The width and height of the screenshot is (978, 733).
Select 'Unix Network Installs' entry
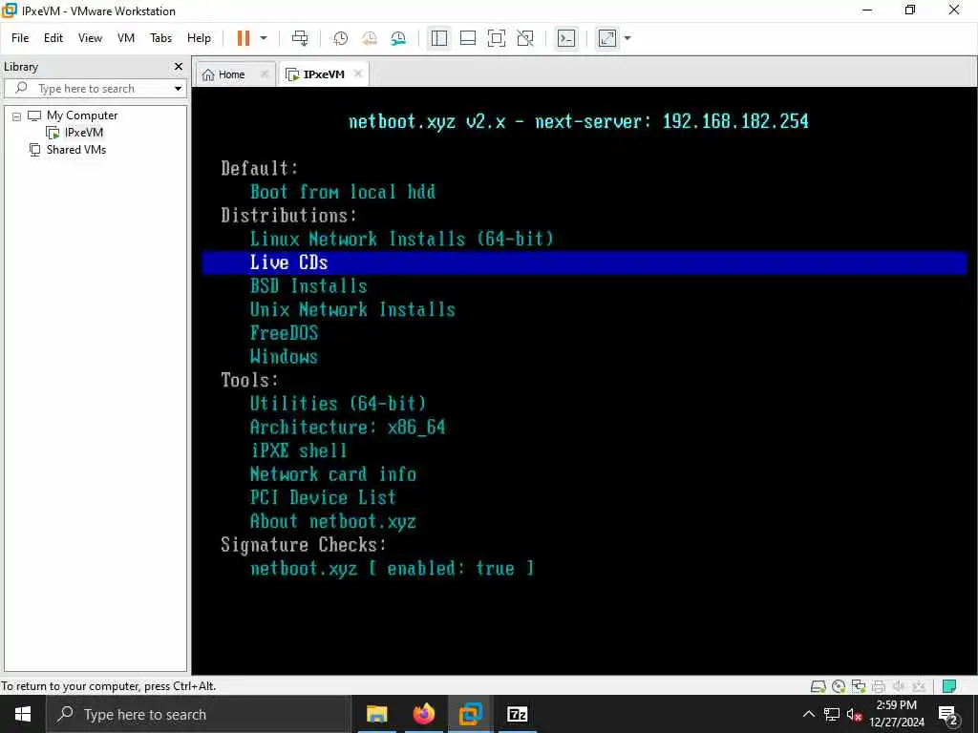[352, 310]
